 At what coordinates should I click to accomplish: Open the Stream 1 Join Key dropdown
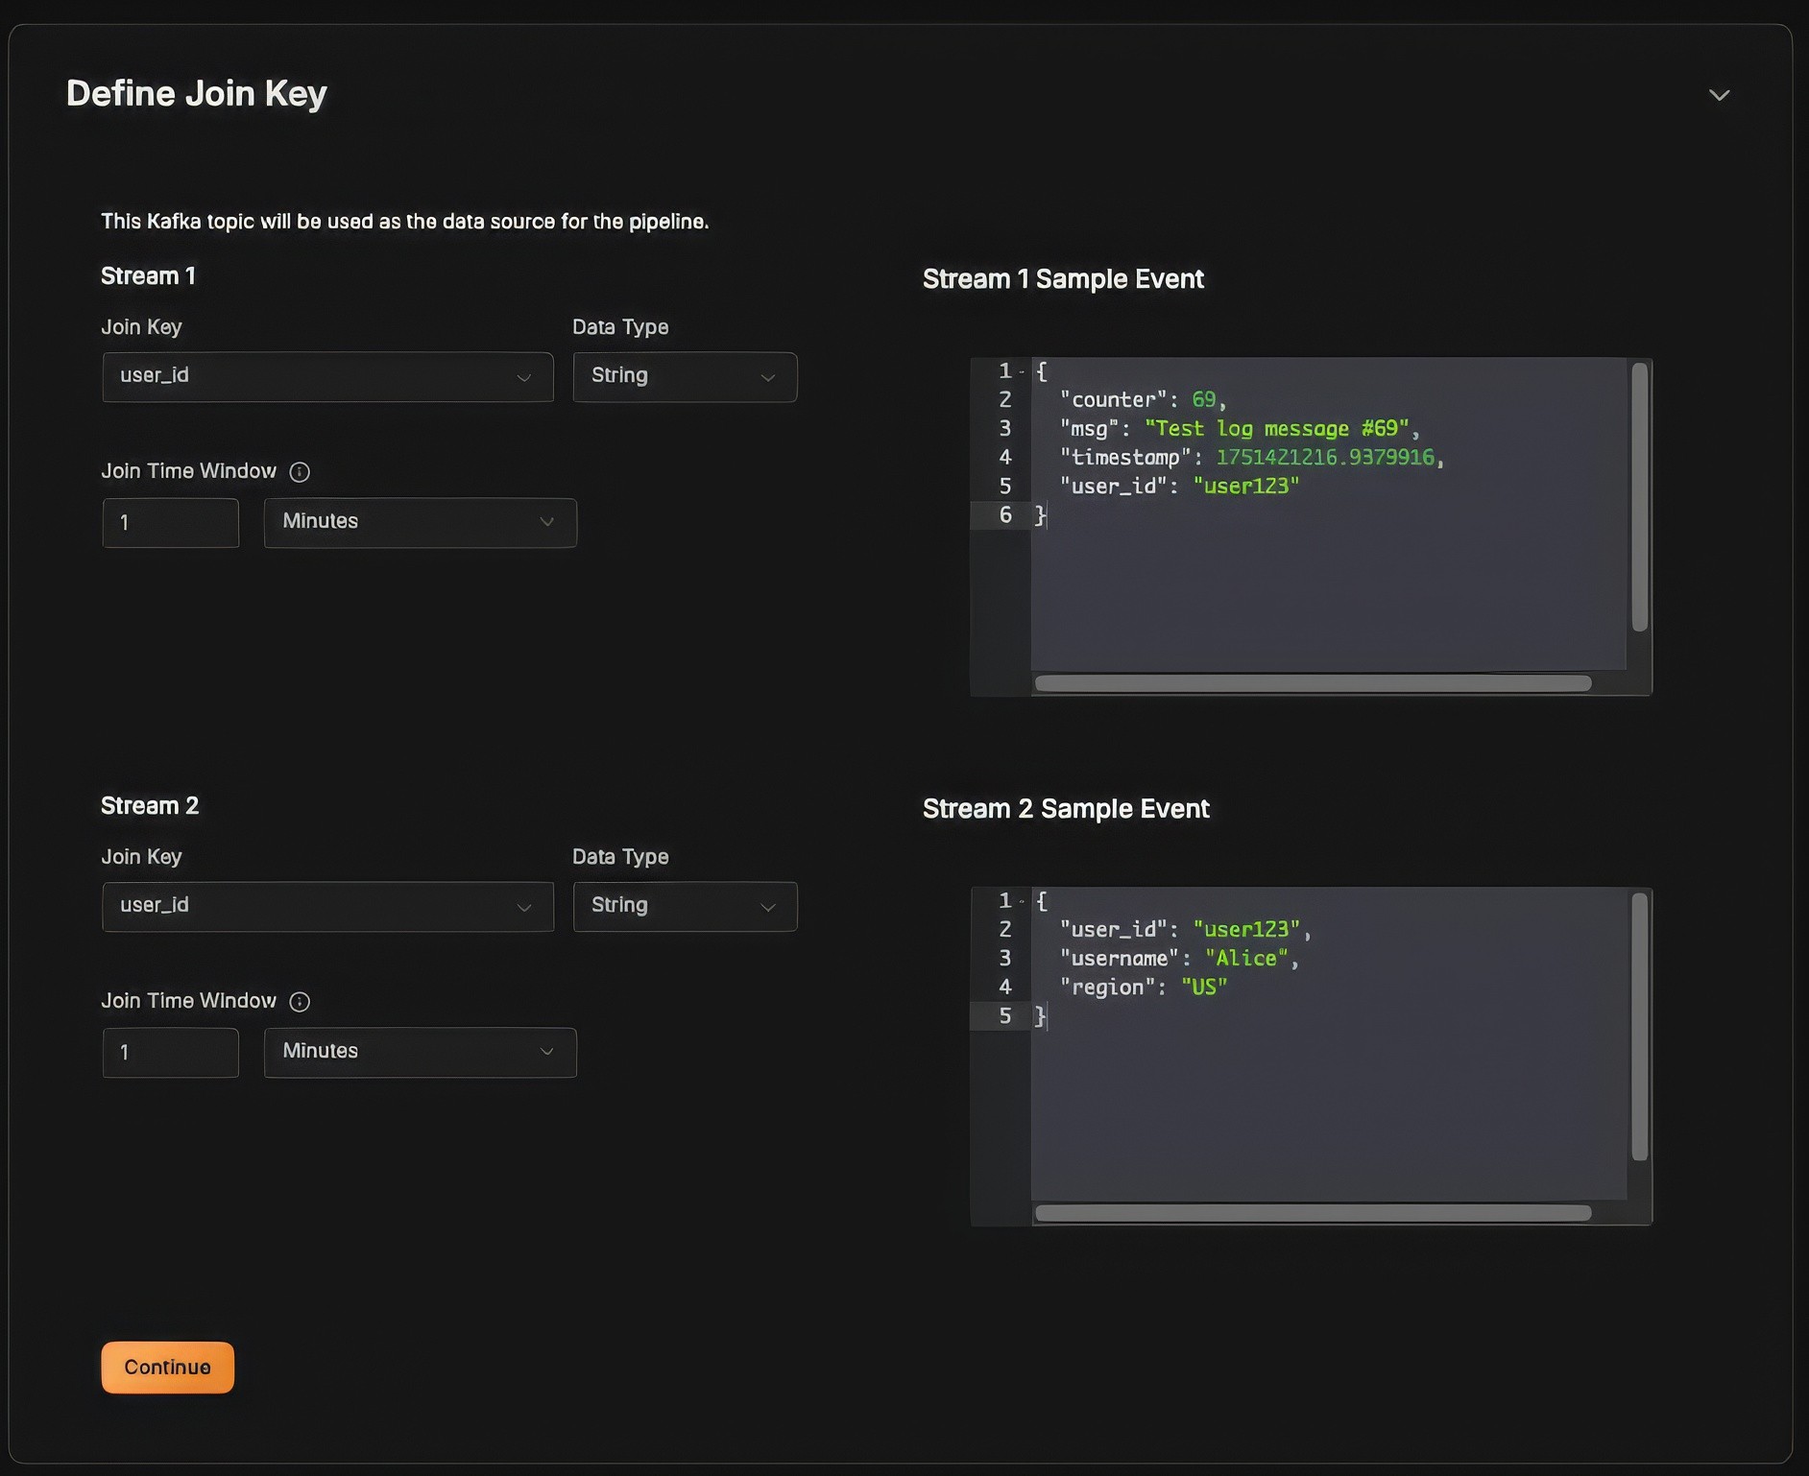pyautogui.click(x=327, y=377)
